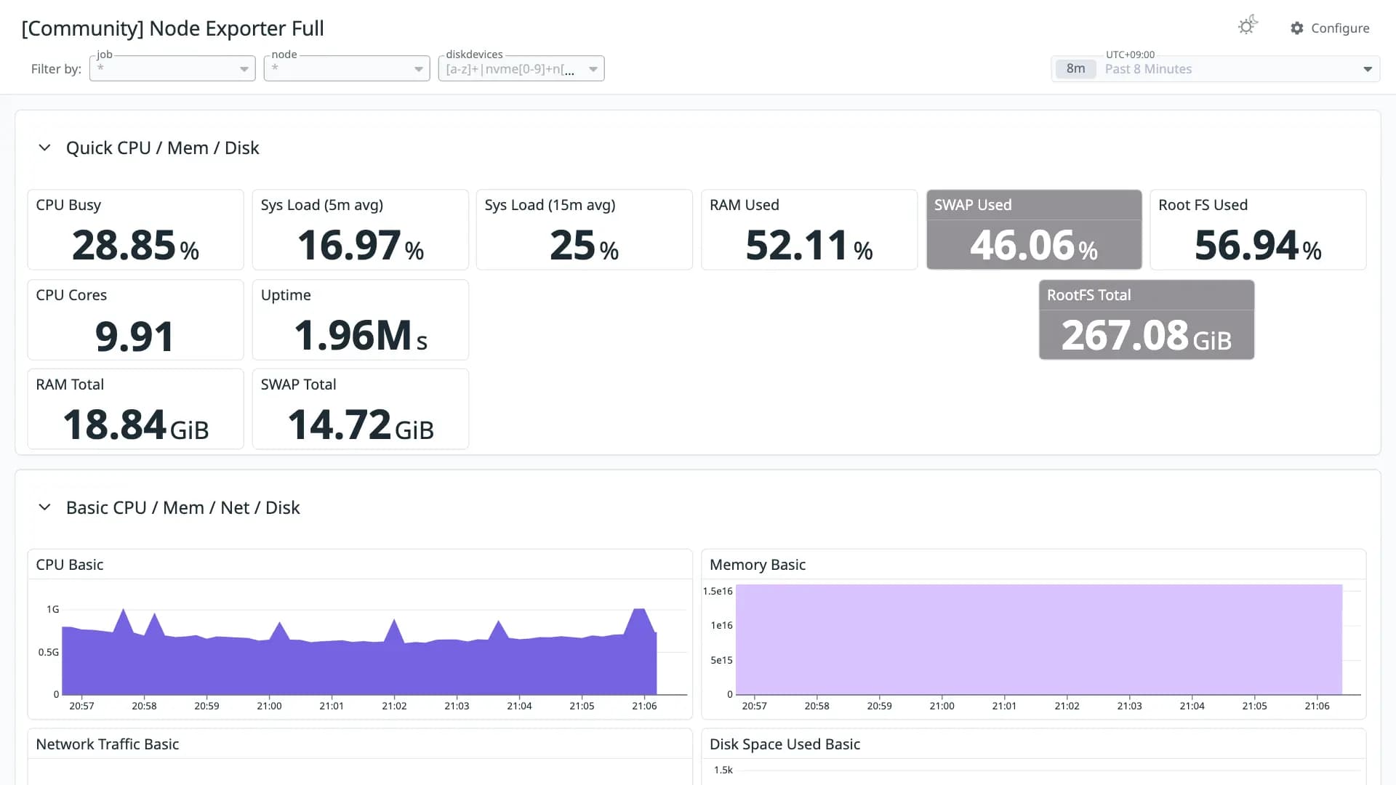The width and height of the screenshot is (1396, 785).
Task: Toggle the dark/light theme icon
Action: [1248, 26]
